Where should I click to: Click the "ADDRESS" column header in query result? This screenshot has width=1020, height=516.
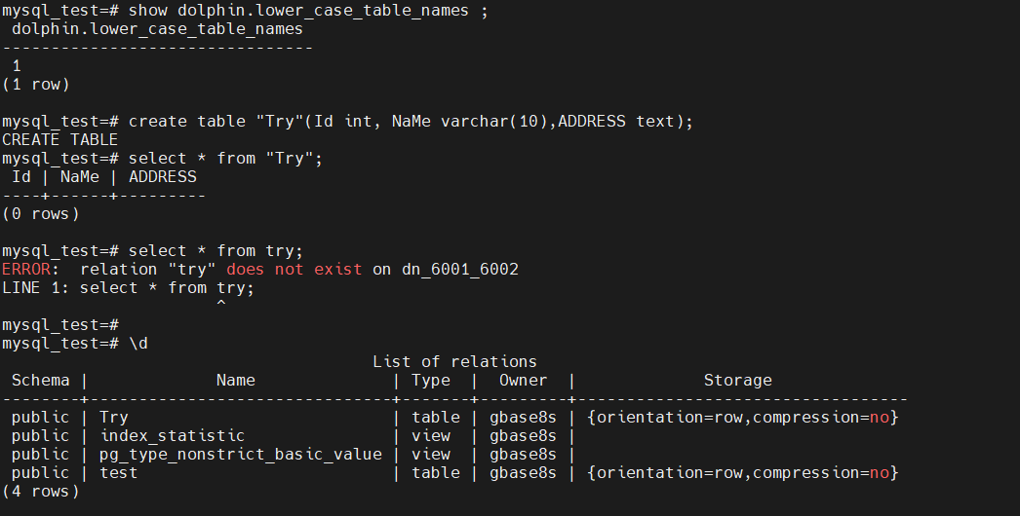163,176
